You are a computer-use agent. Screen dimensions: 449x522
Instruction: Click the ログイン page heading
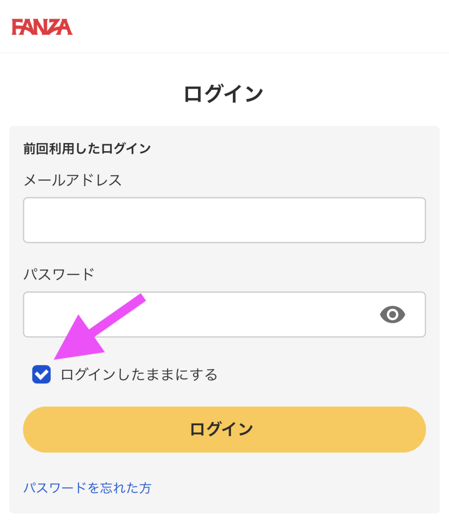click(224, 92)
